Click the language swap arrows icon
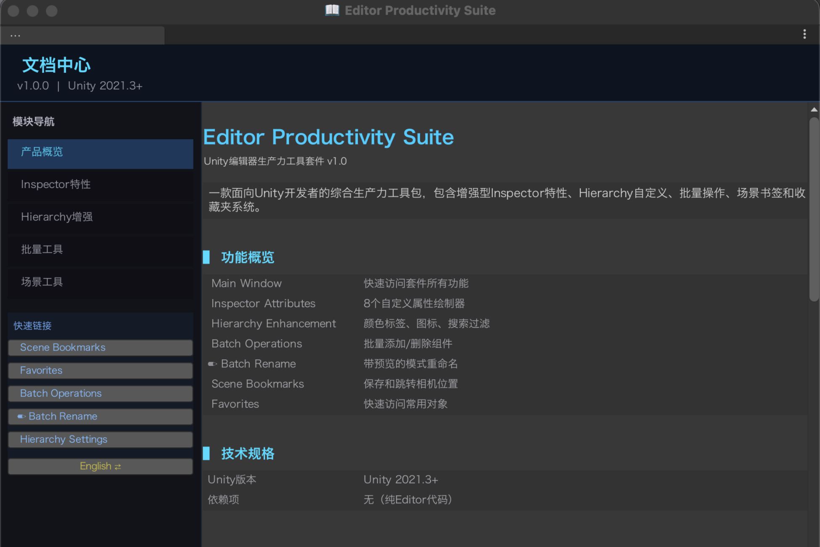Image resolution: width=820 pixels, height=547 pixels. point(118,467)
